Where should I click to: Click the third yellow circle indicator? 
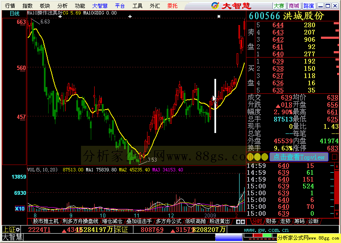pos(265,156)
